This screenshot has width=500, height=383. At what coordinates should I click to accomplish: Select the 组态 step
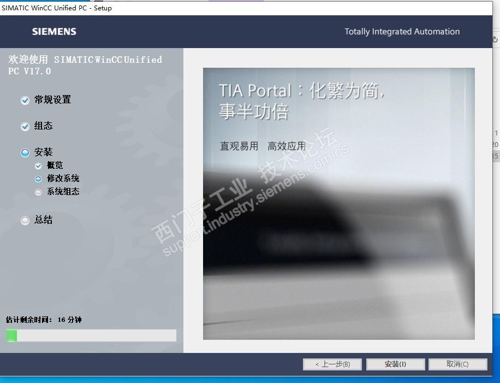[x=43, y=126]
